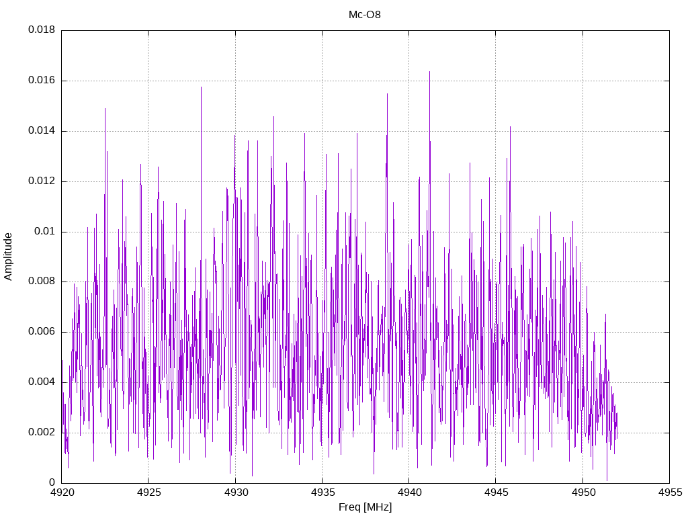The image size is (688, 516).
Task: Click the 4935 x-axis tick label
Action: tap(322, 492)
